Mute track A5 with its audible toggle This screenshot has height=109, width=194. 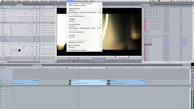click(1, 99)
